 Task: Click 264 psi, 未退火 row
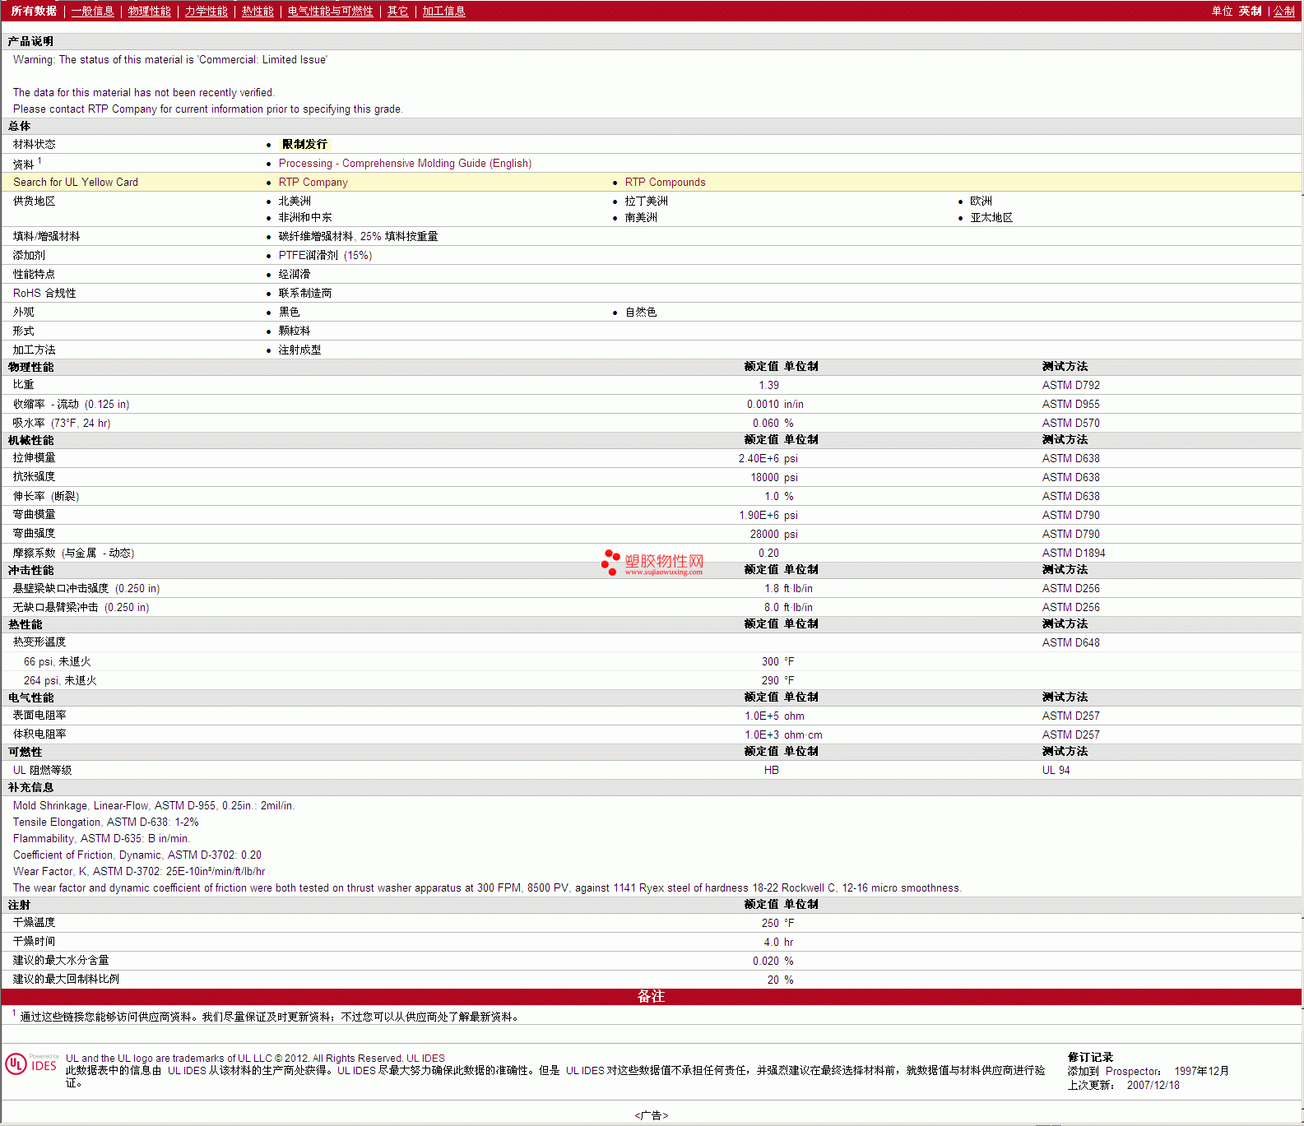(x=652, y=680)
